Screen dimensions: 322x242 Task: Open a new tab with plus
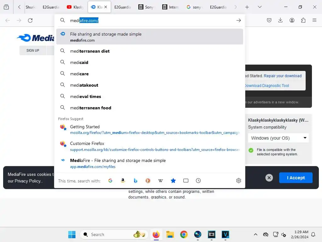point(247,7)
